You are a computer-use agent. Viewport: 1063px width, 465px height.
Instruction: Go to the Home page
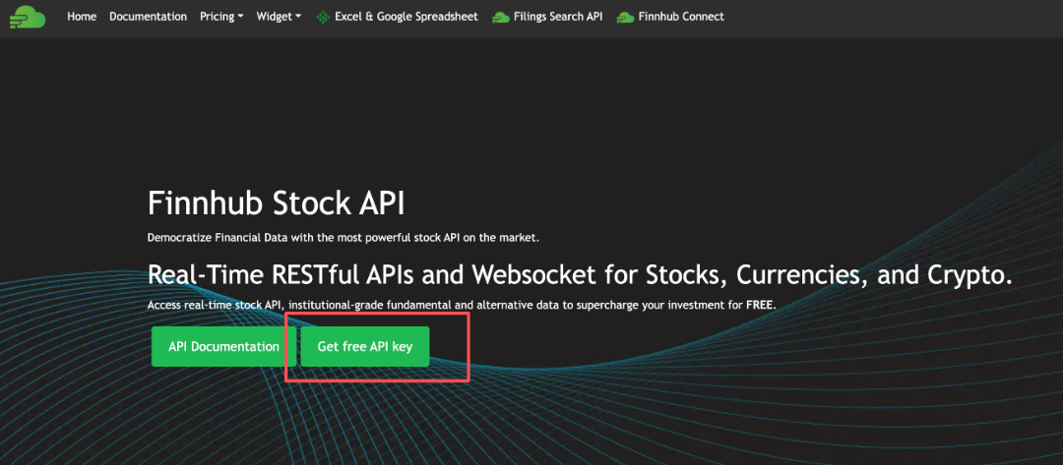pyautogui.click(x=82, y=17)
